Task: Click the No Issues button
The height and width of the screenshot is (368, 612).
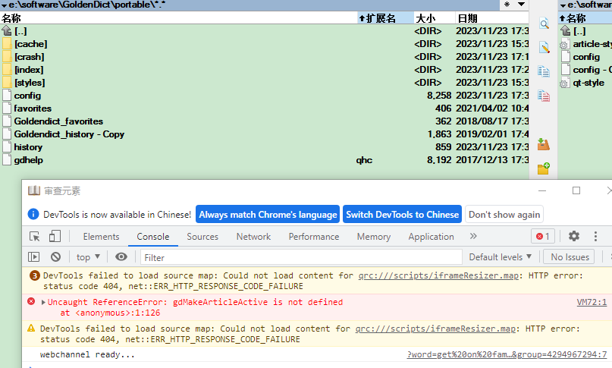Action: (x=570, y=256)
